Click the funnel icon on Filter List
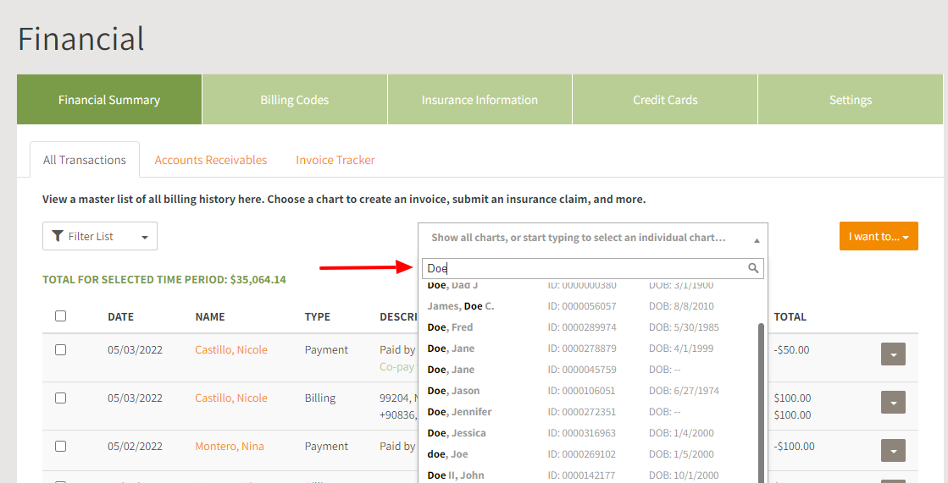948x483 pixels. [x=58, y=236]
